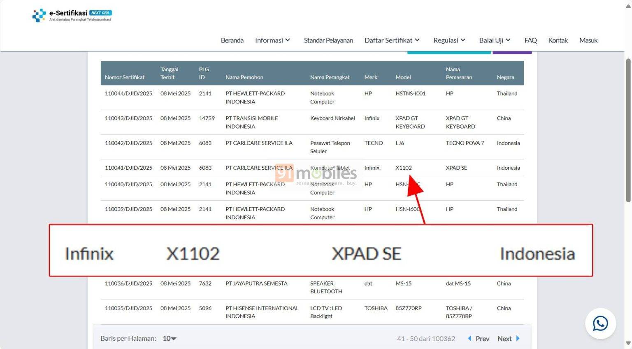Open the WhatsApp chat icon

pyautogui.click(x=600, y=323)
